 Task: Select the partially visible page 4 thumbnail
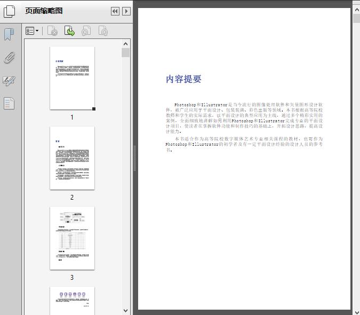(x=72, y=301)
